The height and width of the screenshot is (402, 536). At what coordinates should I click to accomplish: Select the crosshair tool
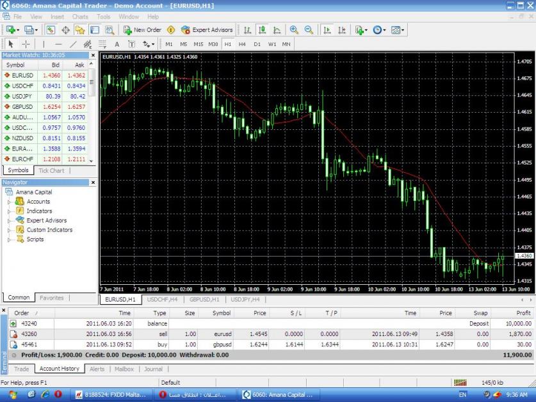coord(26,44)
